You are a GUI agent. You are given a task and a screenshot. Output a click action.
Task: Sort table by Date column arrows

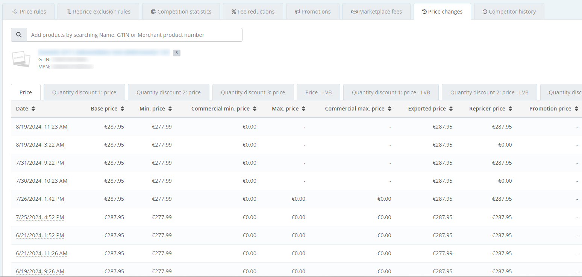point(33,109)
